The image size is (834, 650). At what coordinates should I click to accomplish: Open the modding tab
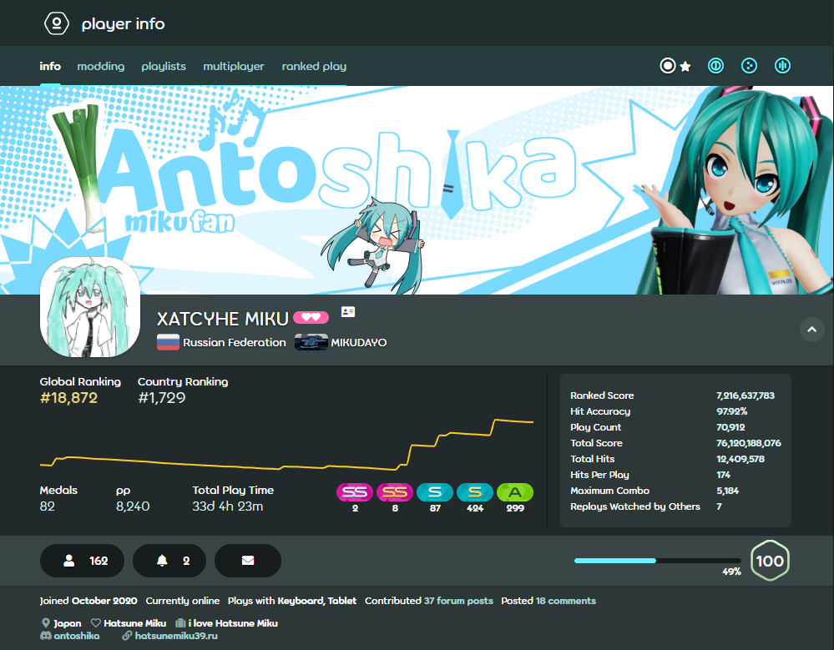(x=100, y=67)
